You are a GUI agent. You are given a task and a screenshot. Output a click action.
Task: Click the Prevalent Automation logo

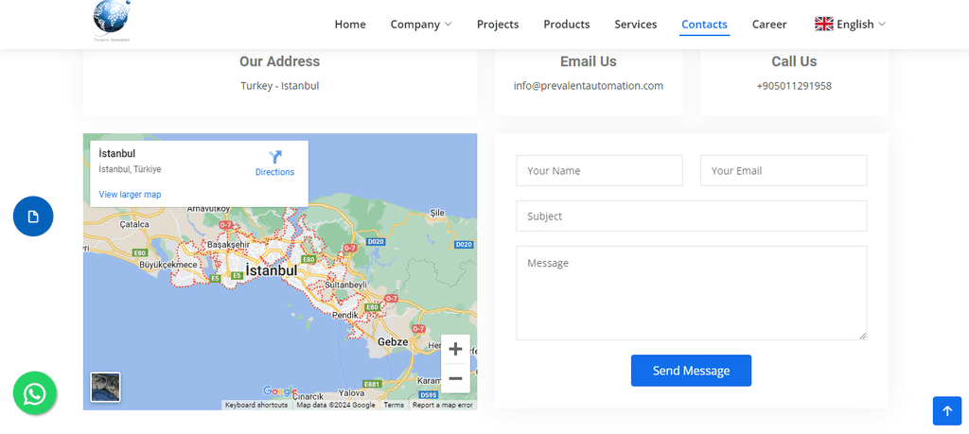[x=112, y=21]
